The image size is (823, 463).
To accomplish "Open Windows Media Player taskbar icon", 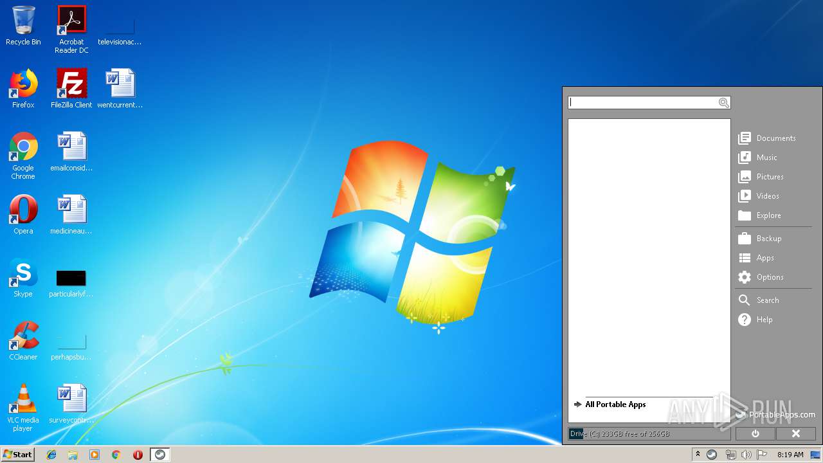I will [x=95, y=455].
